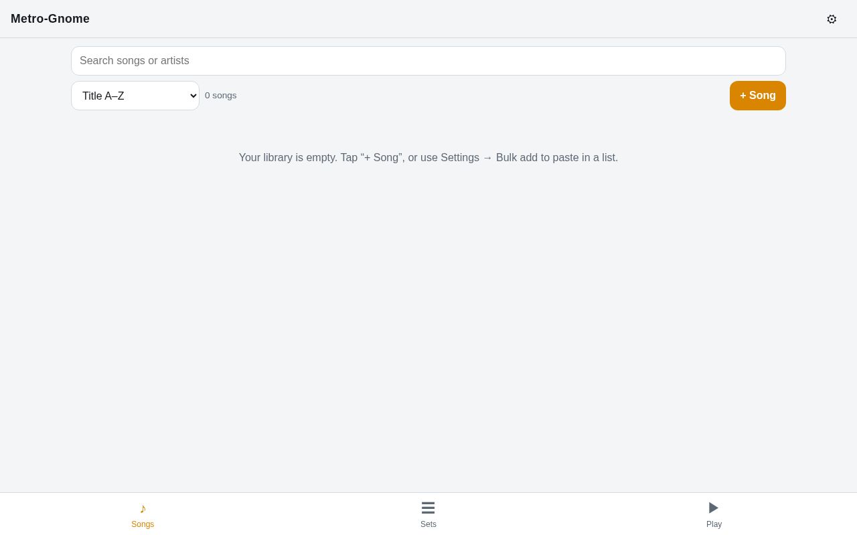The height and width of the screenshot is (535, 857).
Task: Click the empty library message text
Action: click(x=428, y=158)
